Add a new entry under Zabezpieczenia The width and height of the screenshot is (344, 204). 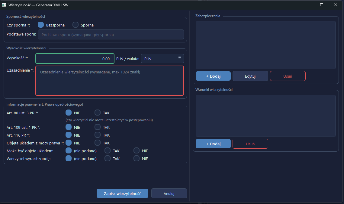tap(213, 76)
